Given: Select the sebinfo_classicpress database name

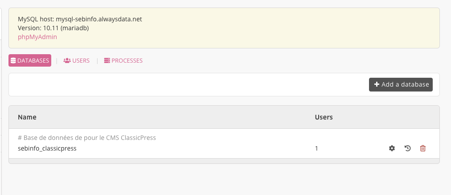Looking at the screenshot, I should point(47,148).
